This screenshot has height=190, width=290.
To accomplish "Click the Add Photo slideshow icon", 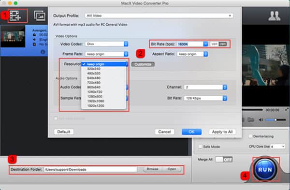I will (x=40, y=15).
